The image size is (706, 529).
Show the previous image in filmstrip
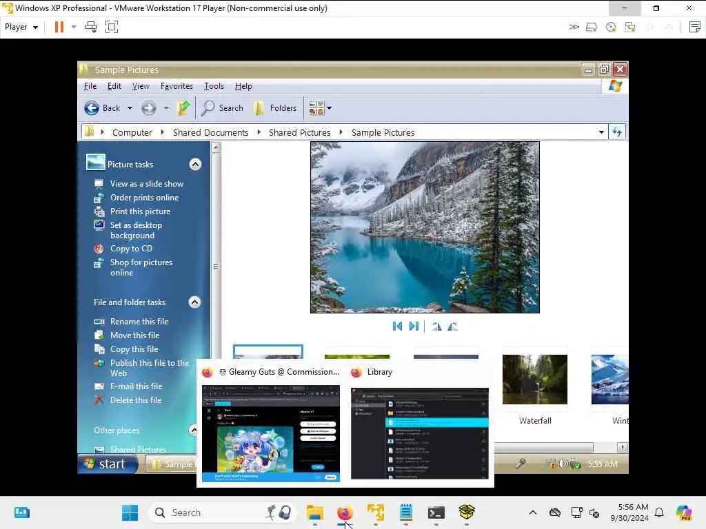tap(397, 326)
